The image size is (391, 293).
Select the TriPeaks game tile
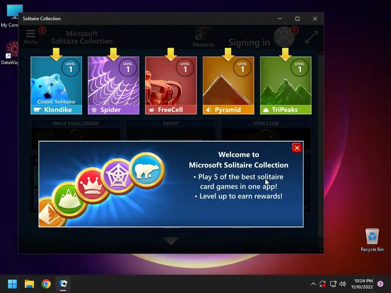click(x=286, y=85)
